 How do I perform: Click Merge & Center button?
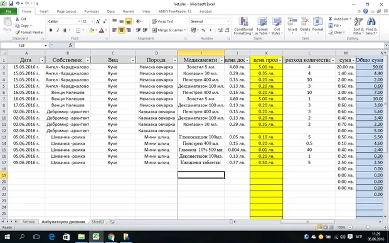(168, 30)
